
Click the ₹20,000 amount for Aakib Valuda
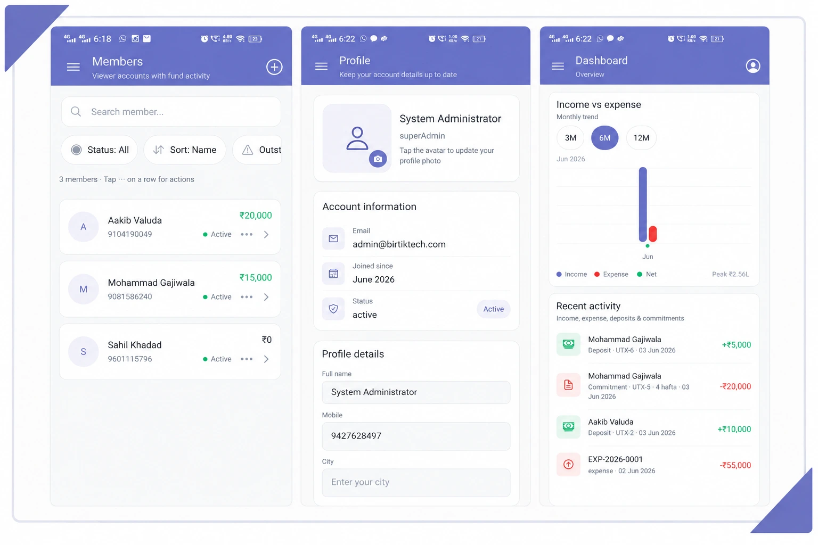pos(256,216)
